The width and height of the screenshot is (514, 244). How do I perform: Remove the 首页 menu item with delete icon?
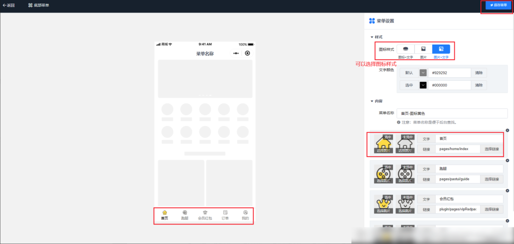point(507,131)
